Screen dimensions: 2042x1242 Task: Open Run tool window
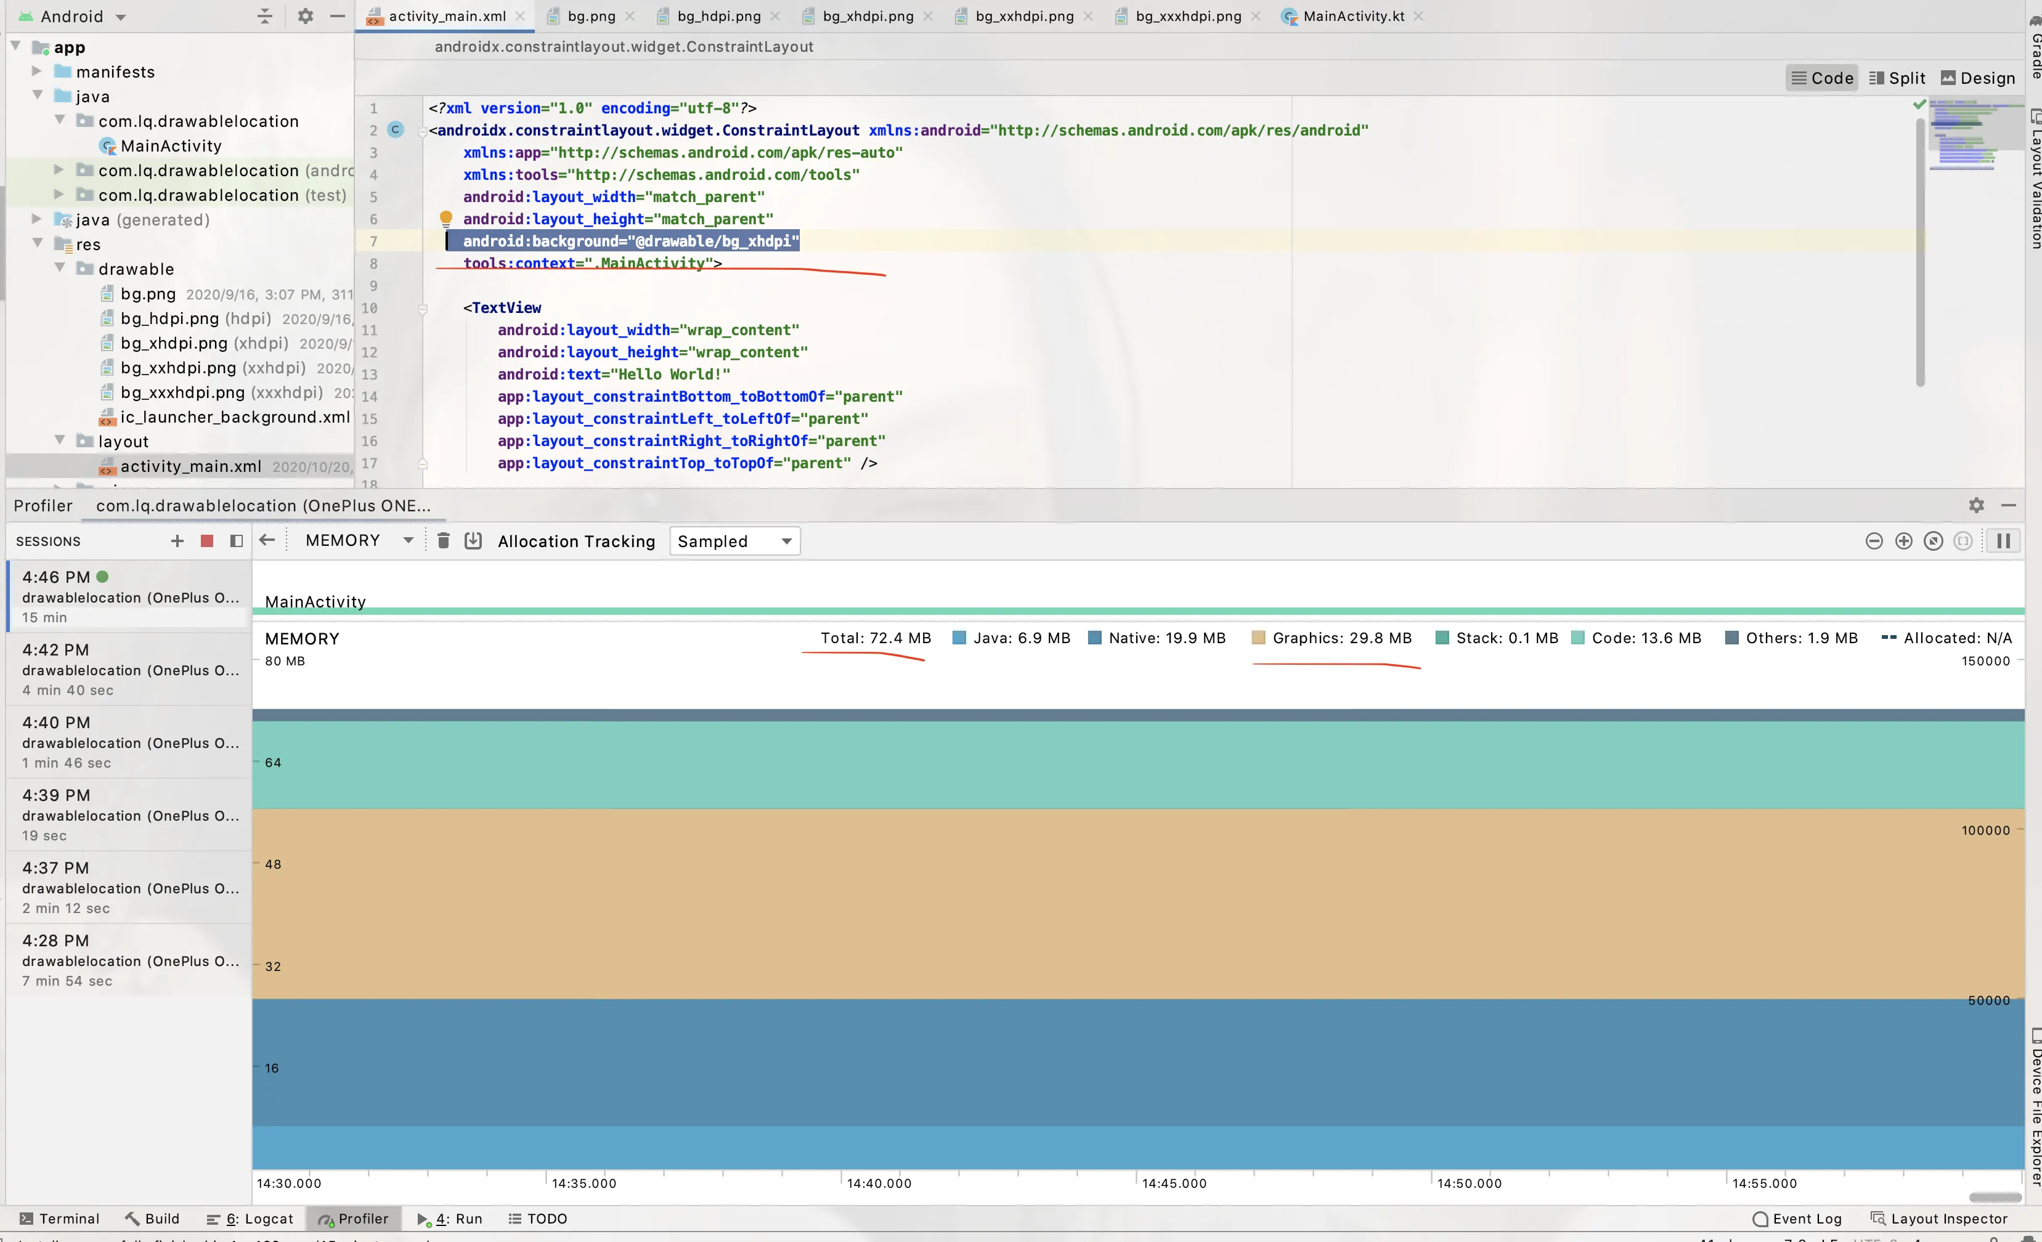(449, 1218)
